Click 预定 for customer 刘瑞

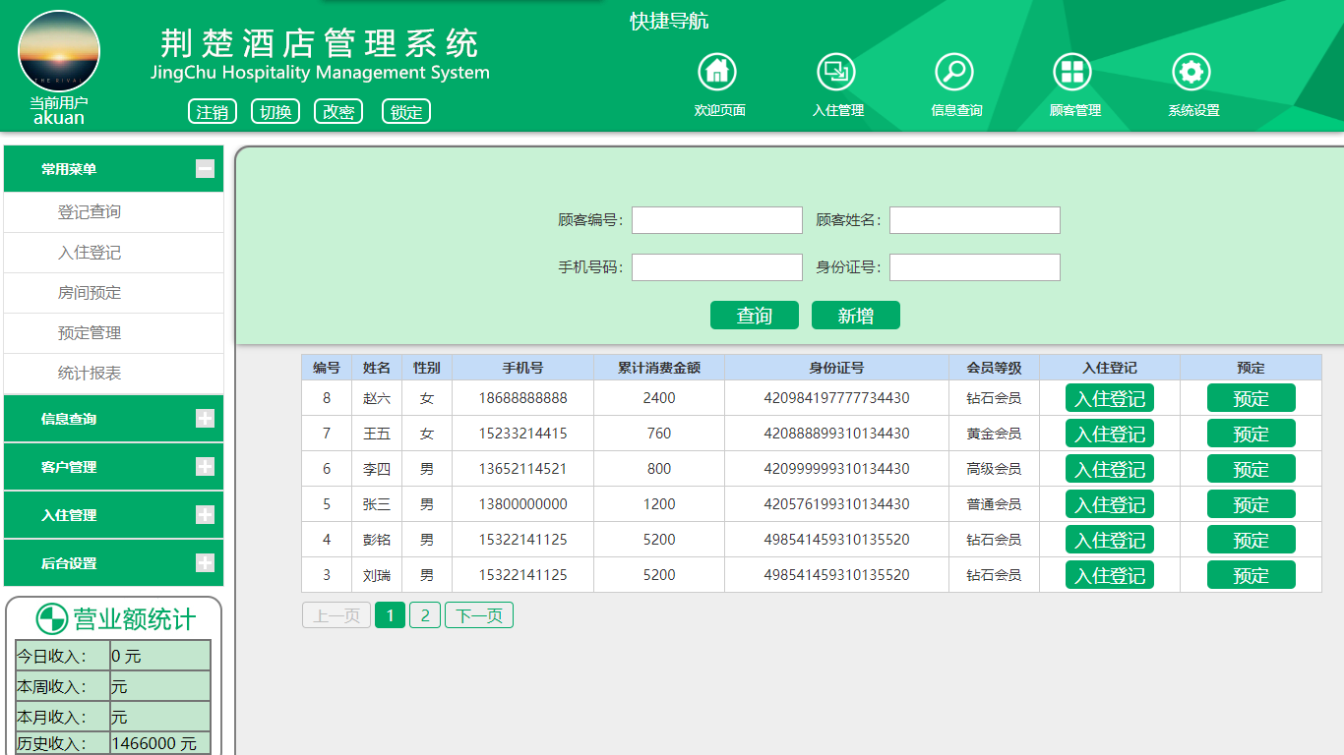coord(1252,575)
